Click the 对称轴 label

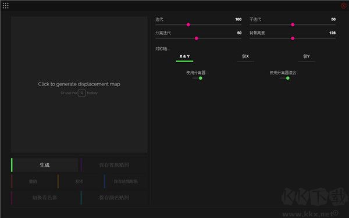[162, 49]
